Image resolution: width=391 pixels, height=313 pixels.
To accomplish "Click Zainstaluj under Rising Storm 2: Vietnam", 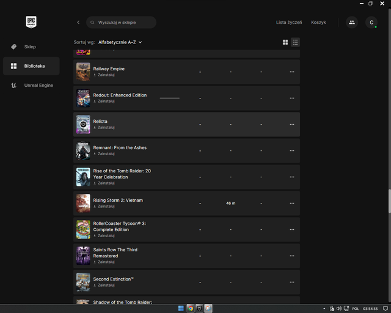I will tap(104, 206).
